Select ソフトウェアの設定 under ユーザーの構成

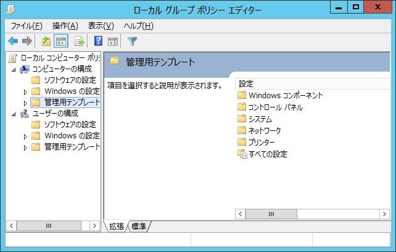(x=70, y=125)
